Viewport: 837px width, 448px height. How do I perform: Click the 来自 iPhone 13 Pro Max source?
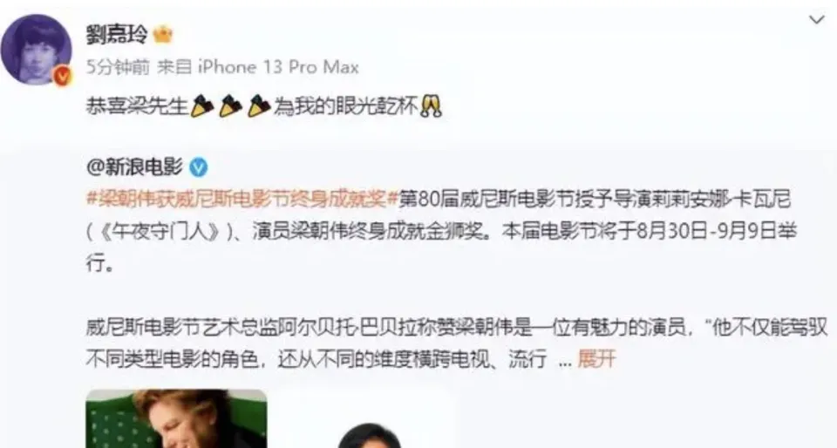click(x=258, y=67)
